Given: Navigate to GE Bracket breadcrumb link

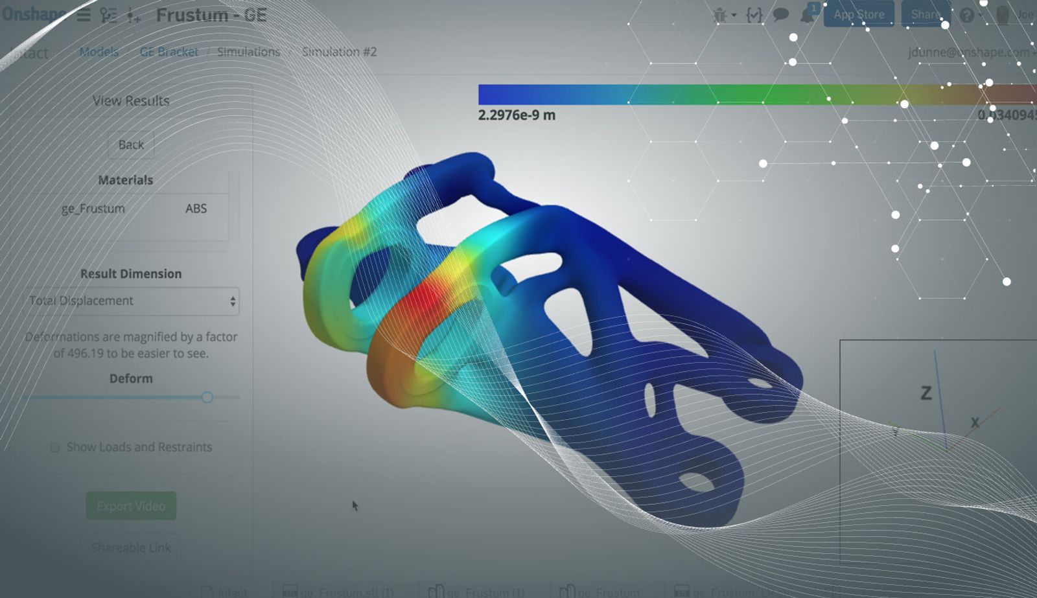Looking at the screenshot, I should [x=169, y=52].
